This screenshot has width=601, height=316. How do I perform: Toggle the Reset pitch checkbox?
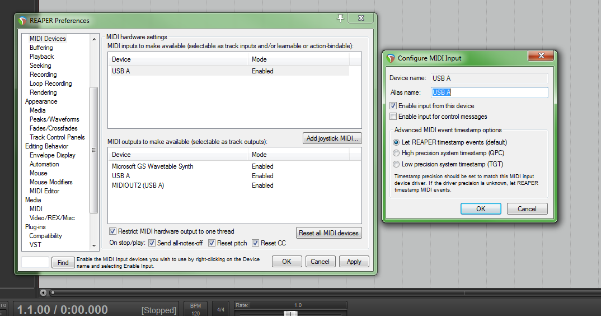[x=212, y=243]
